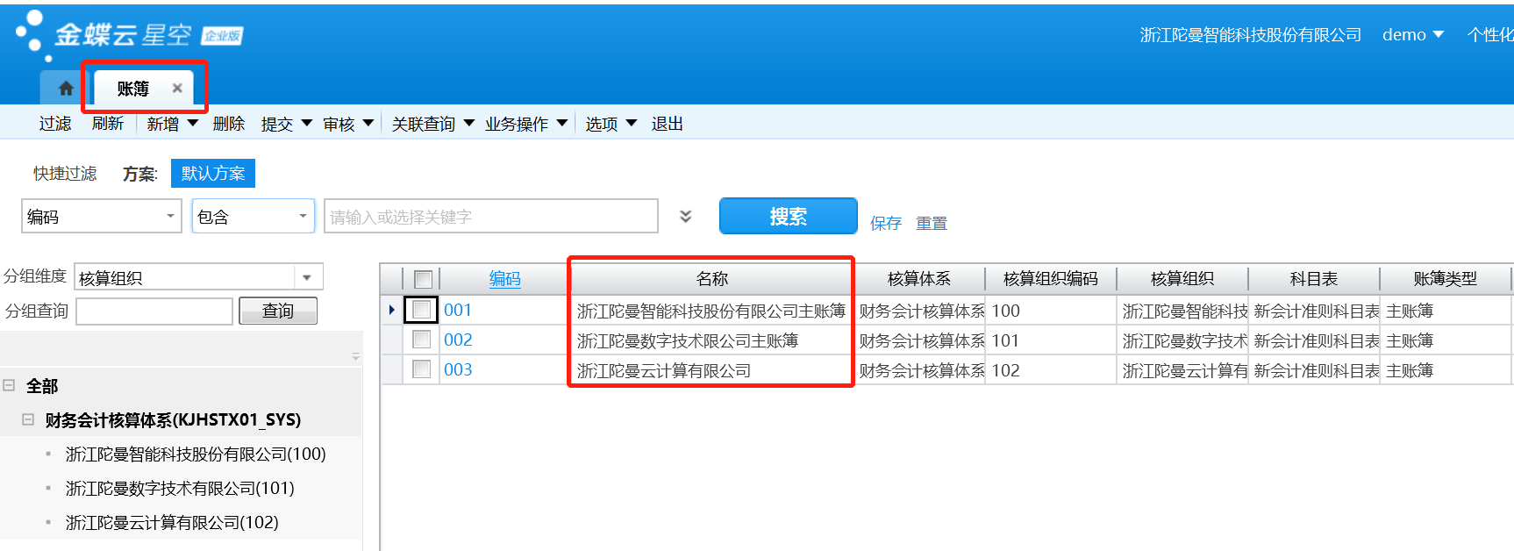Image resolution: width=1514 pixels, height=551 pixels.
Task: Open the 包含 comparison dropdown
Action: pyautogui.click(x=303, y=216)
